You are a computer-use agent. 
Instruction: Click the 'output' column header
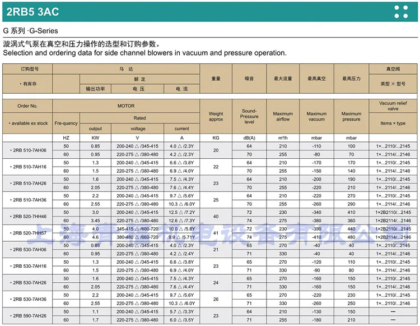[95, 128]
